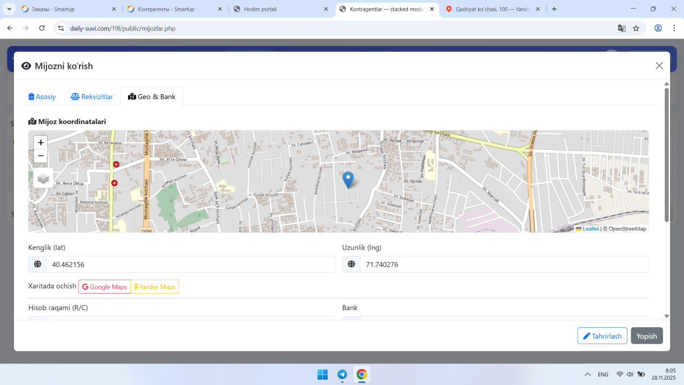Open location in Google Maps
684x385 pixels.
pos(105,287)
